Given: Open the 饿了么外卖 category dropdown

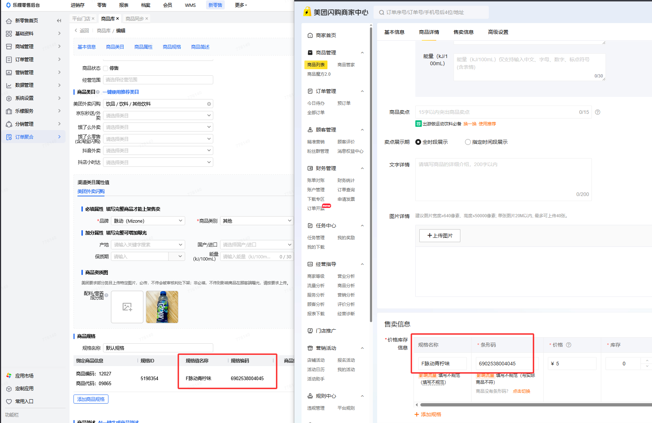Looking at the screenshot, I should 158,127.
